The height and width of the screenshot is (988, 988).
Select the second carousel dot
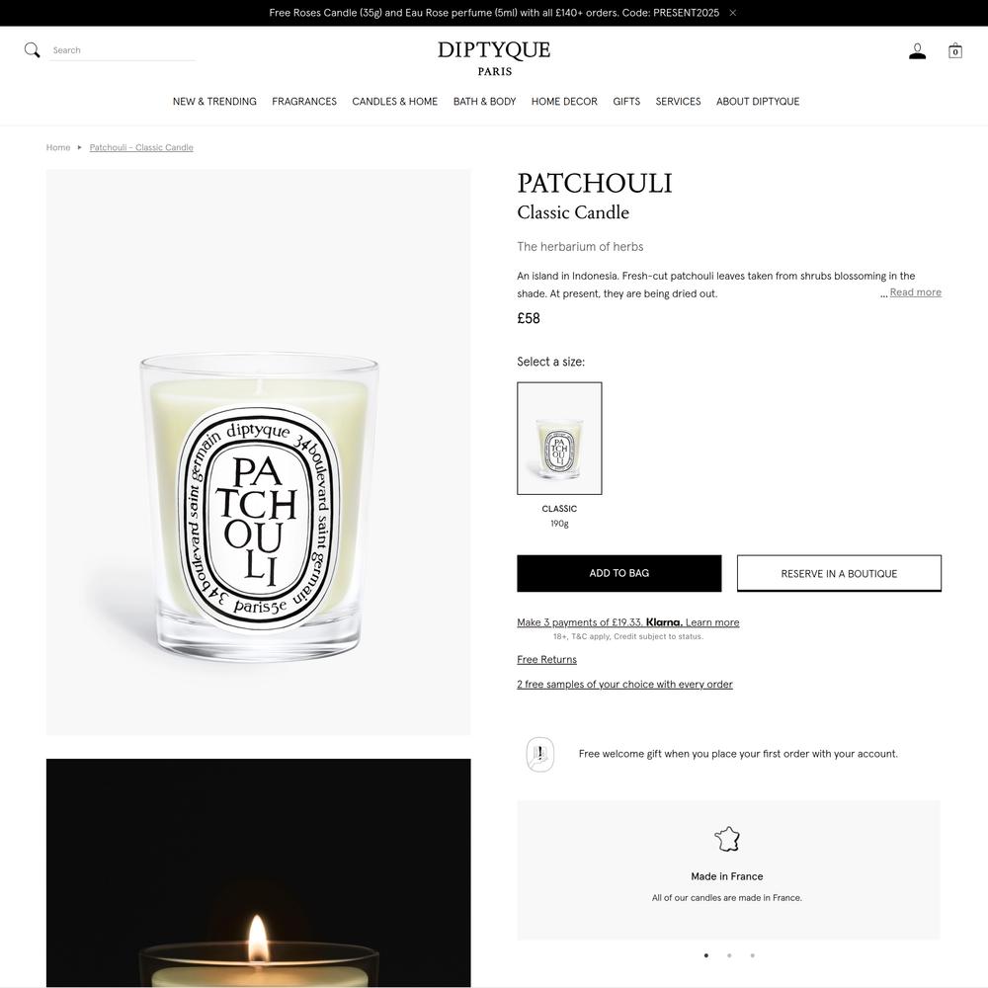click(x=729, y=955)
